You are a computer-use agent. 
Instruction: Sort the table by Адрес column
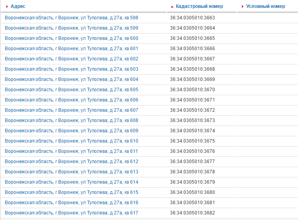[18, 6]
